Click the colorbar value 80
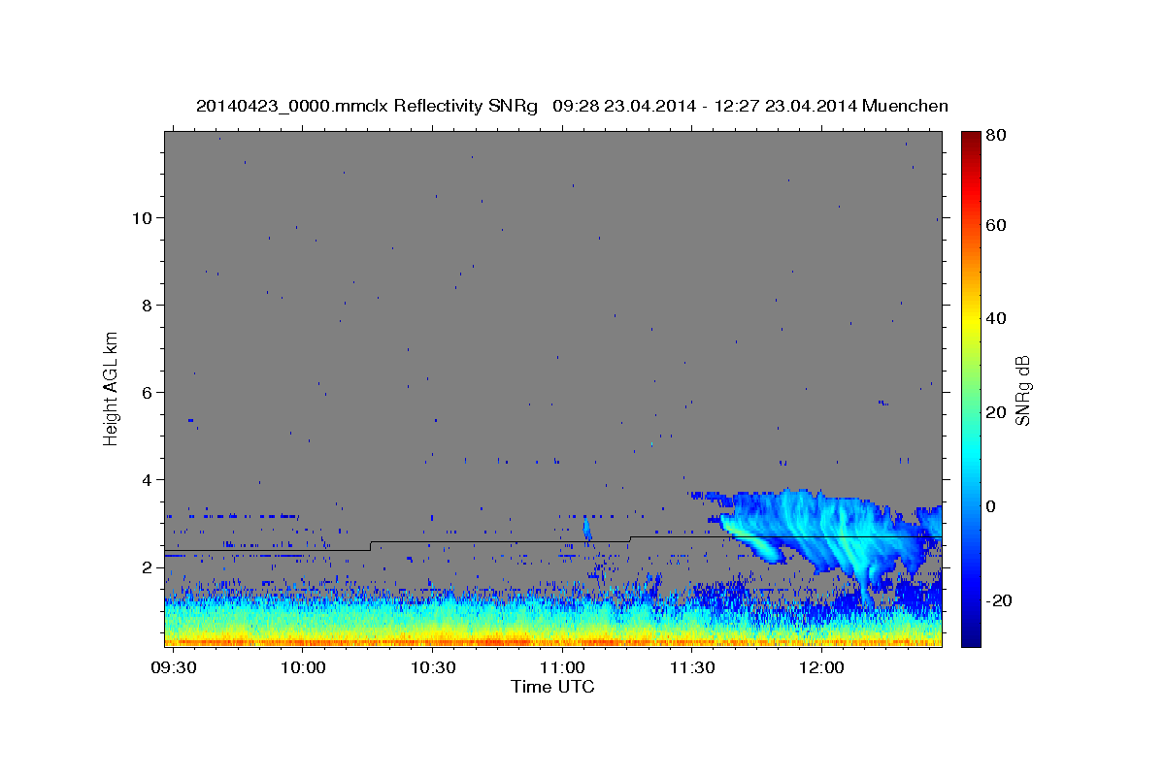Viewport: 1165px width, 776px height. [995, 136]
